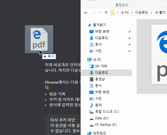Screen dimensions: 167x135
Task: Select highlighted 다운로드 under 내 PC
Action: (x=106, y=73)
